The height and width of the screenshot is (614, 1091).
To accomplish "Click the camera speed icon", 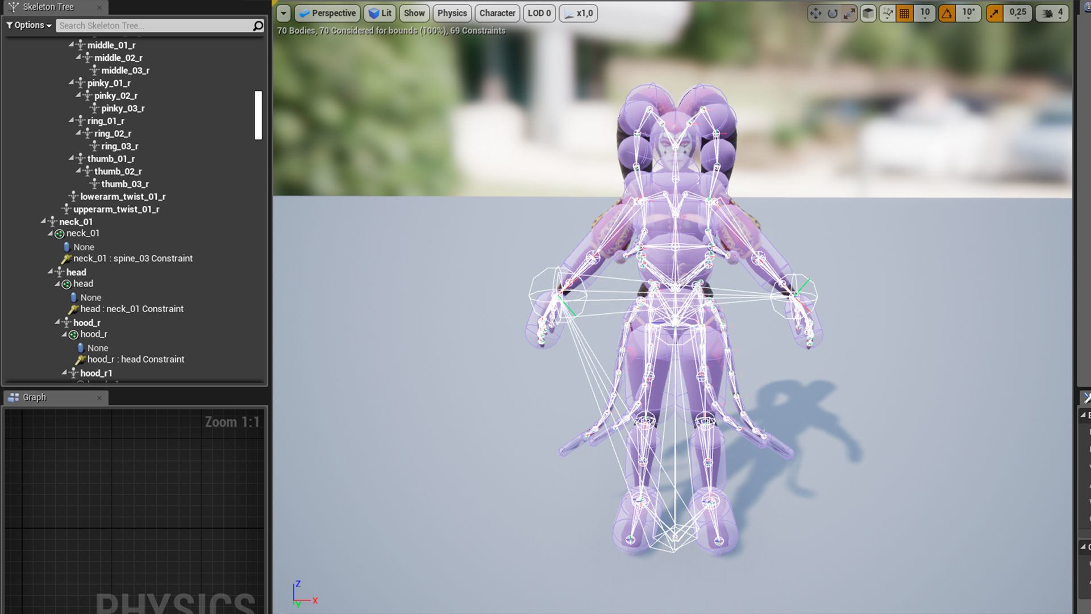I will (1047, 13).
